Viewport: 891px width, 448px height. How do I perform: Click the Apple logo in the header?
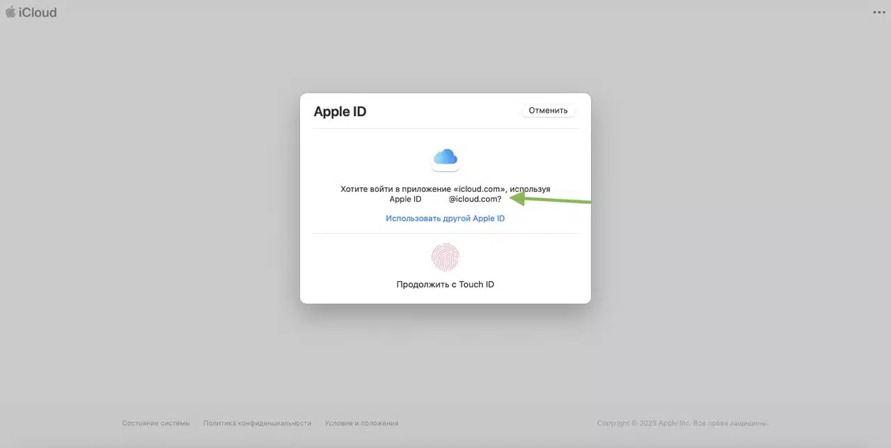[x=10, y=12]
